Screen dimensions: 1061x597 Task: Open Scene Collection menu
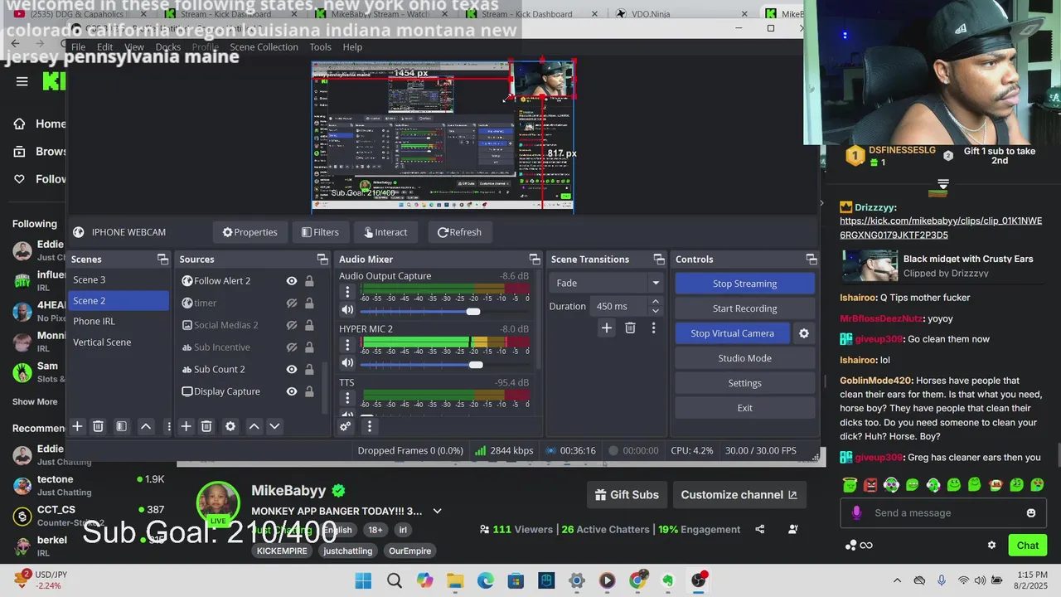tap(264, 47)
